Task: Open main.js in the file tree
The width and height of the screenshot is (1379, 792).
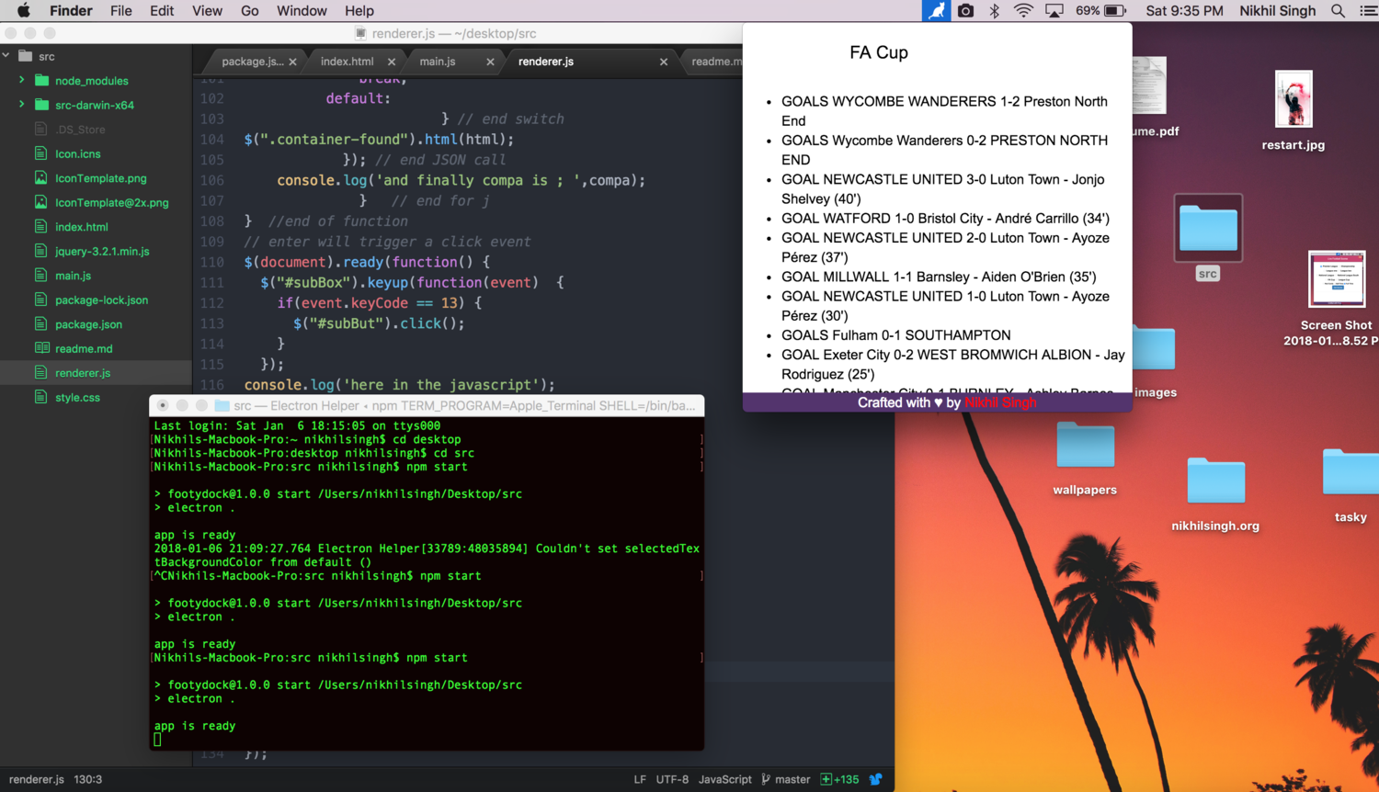Action: pyautogui.click(x=73, y=276)
